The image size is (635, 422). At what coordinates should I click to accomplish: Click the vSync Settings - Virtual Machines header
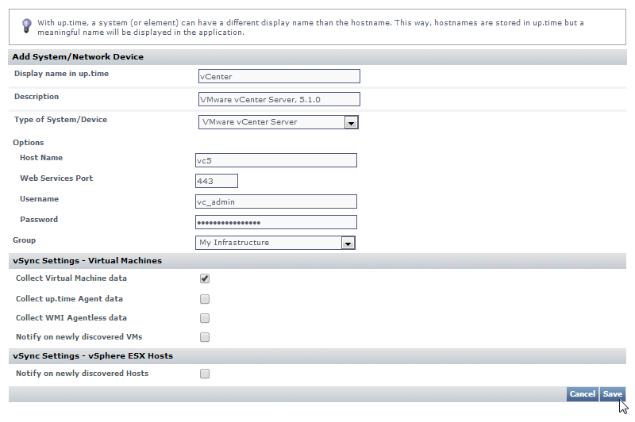coord(87,260)
